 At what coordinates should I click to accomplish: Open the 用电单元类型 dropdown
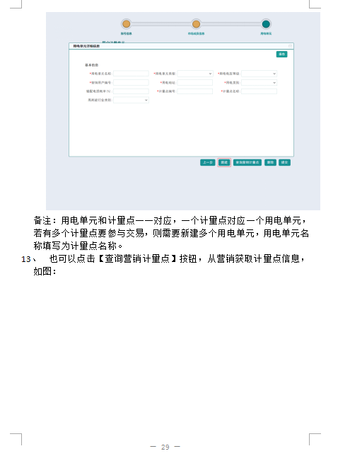click(195, 74)
